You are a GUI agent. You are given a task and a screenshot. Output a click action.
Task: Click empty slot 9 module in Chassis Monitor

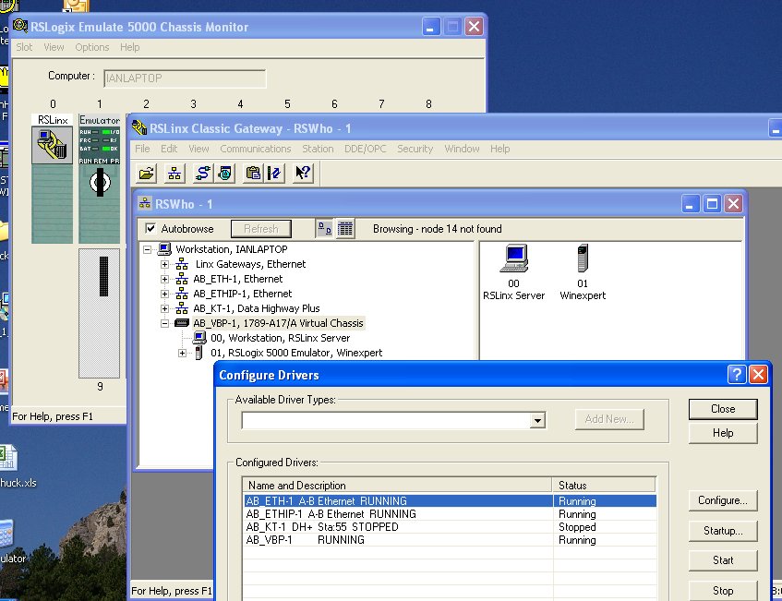(99, 313)
